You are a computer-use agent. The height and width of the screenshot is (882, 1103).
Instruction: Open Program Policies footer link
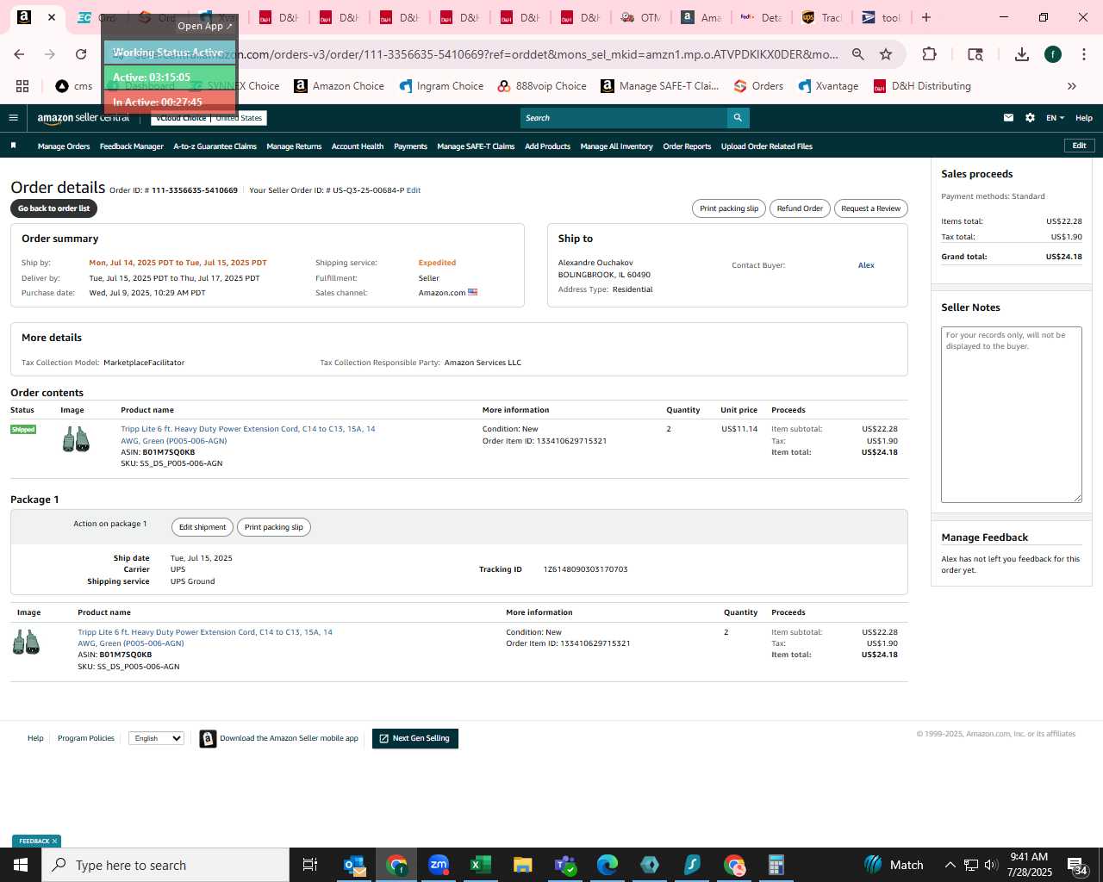pyautogui.click(x=86, y=738)
